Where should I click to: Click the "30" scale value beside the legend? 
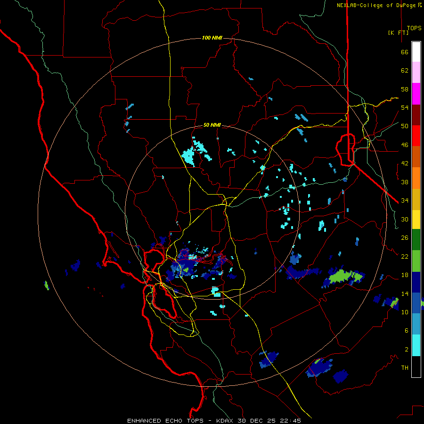coord(405,219)
